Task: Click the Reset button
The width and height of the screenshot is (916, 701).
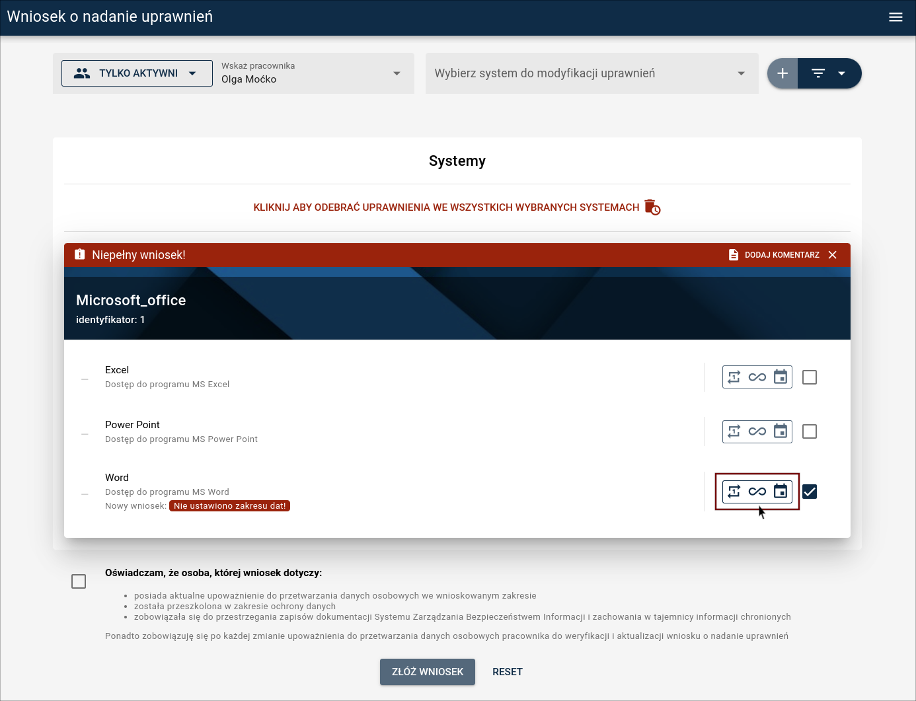Action: tap(507, 672)
